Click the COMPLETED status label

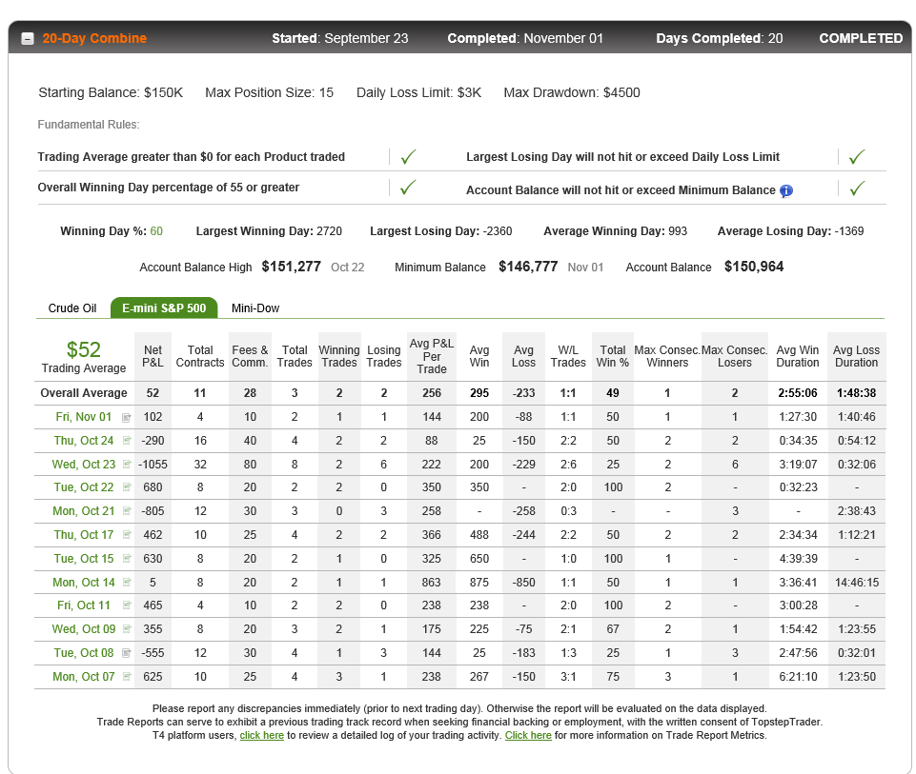(x=861, y=38)
